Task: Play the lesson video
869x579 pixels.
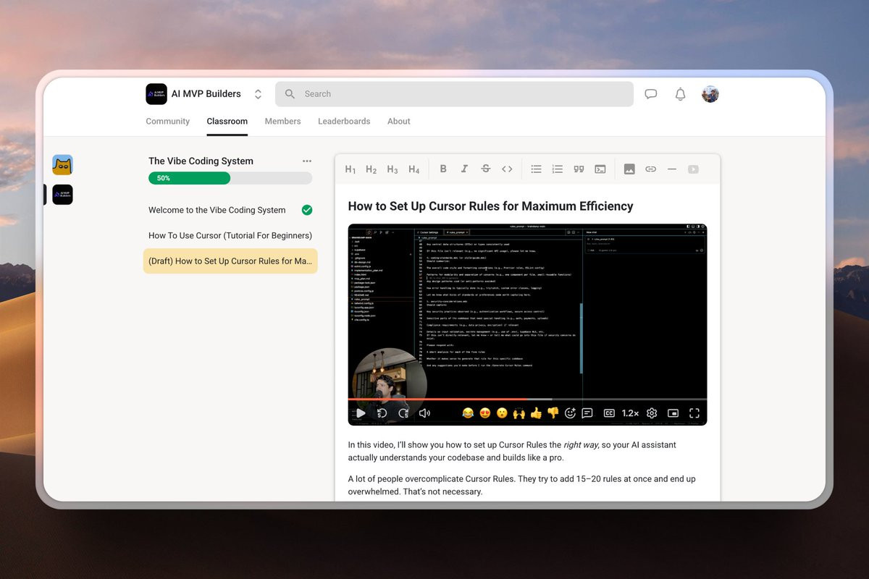Action: (x=361, y=413)
